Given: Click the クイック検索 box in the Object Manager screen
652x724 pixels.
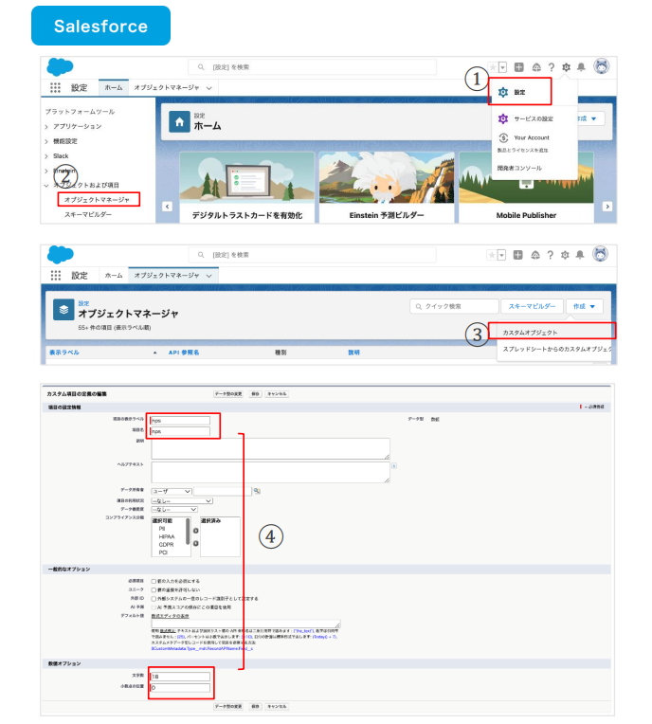Looking at the screenshot, I should [454, 306].
